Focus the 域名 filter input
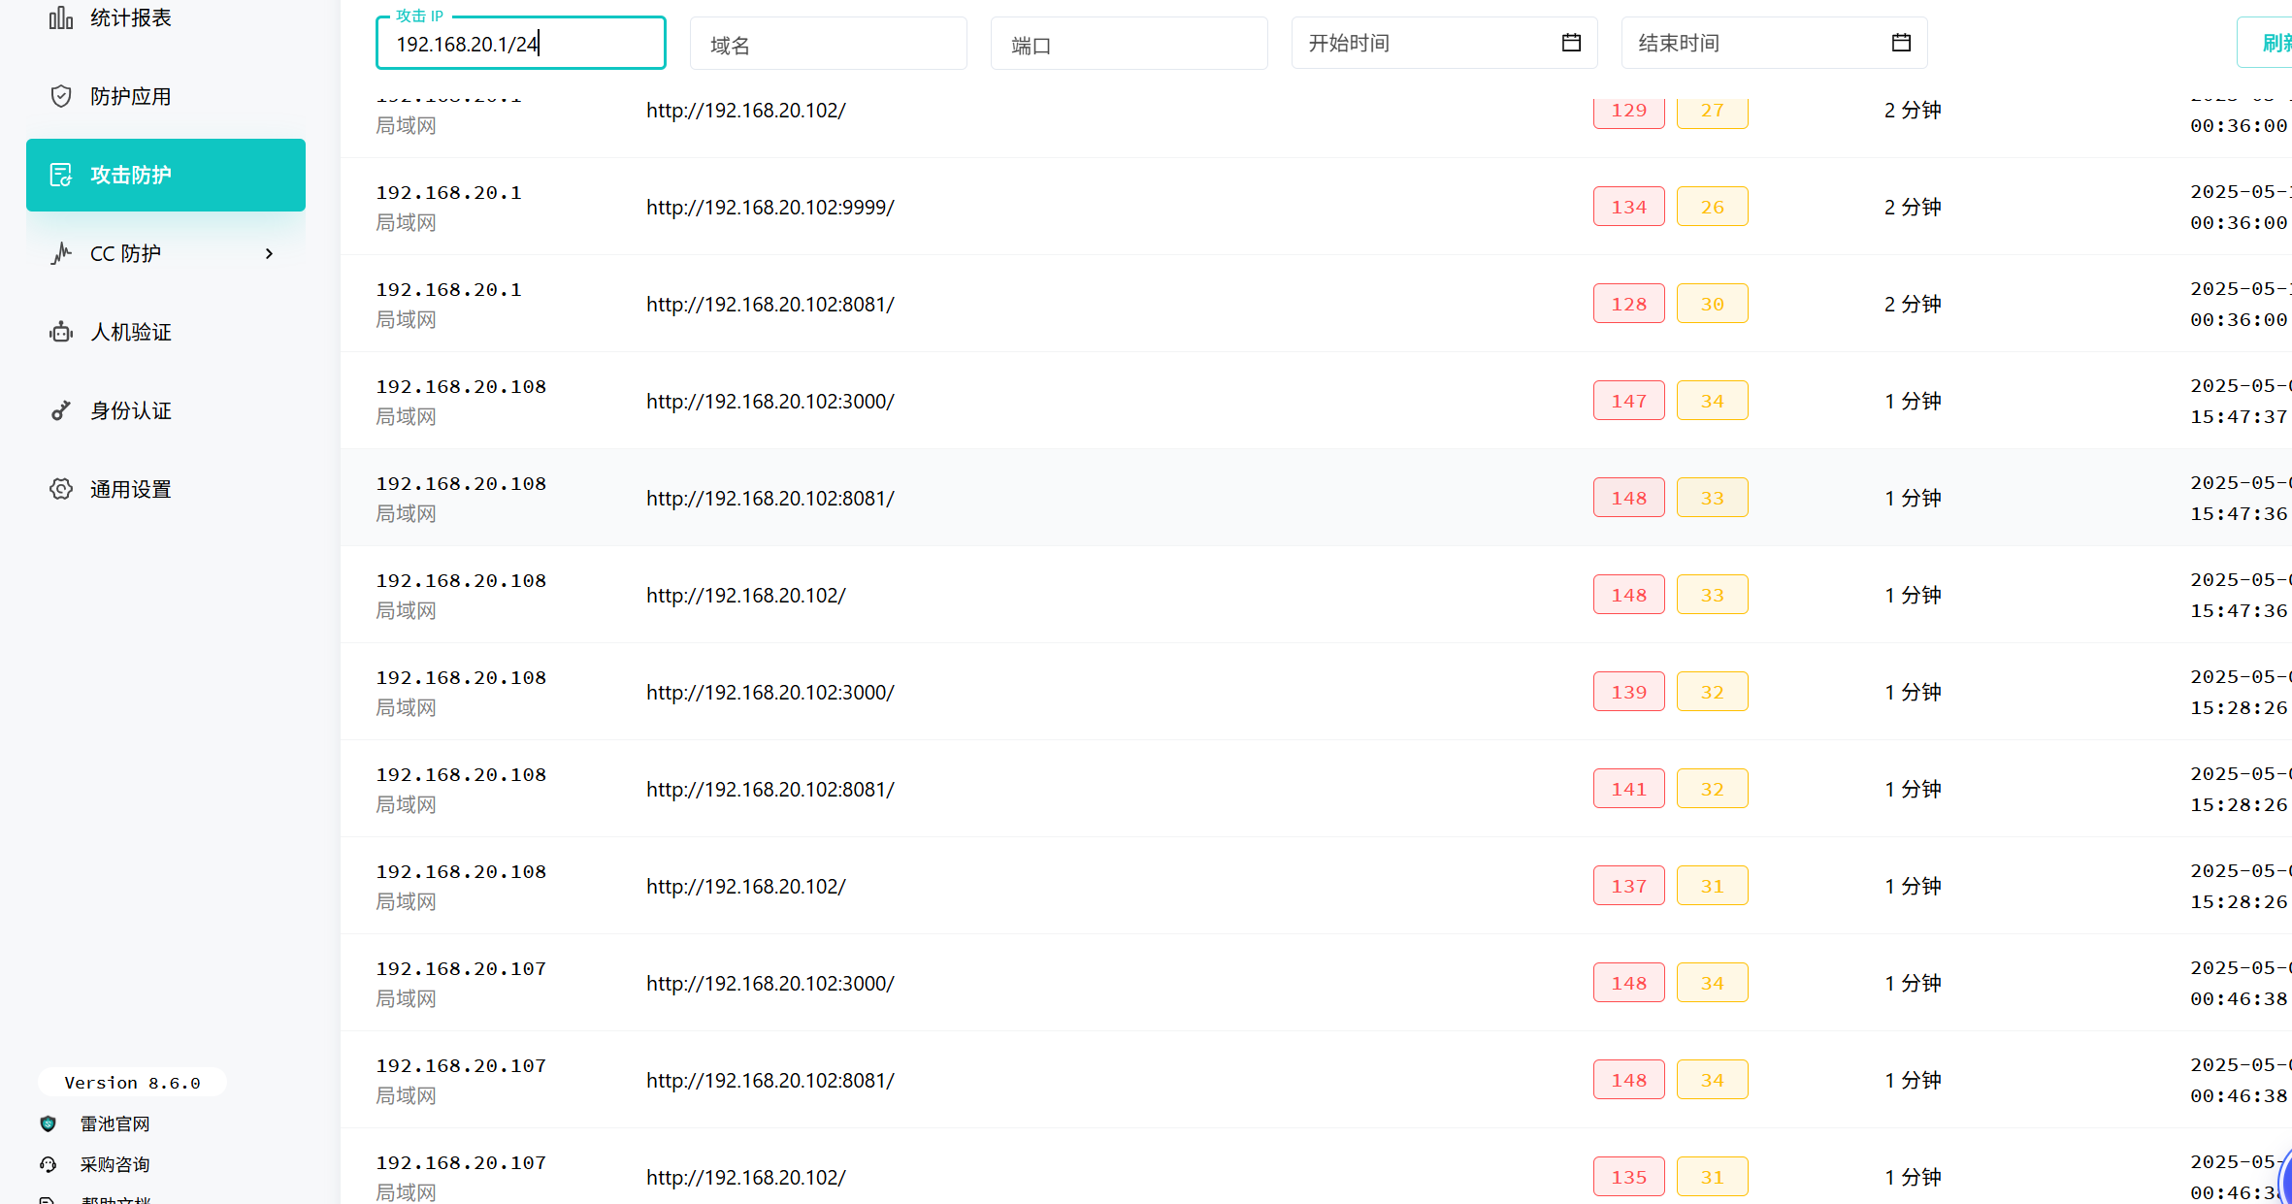Image resolution: width=2292 pixels, height=1204 pixels. coord(828,45)
